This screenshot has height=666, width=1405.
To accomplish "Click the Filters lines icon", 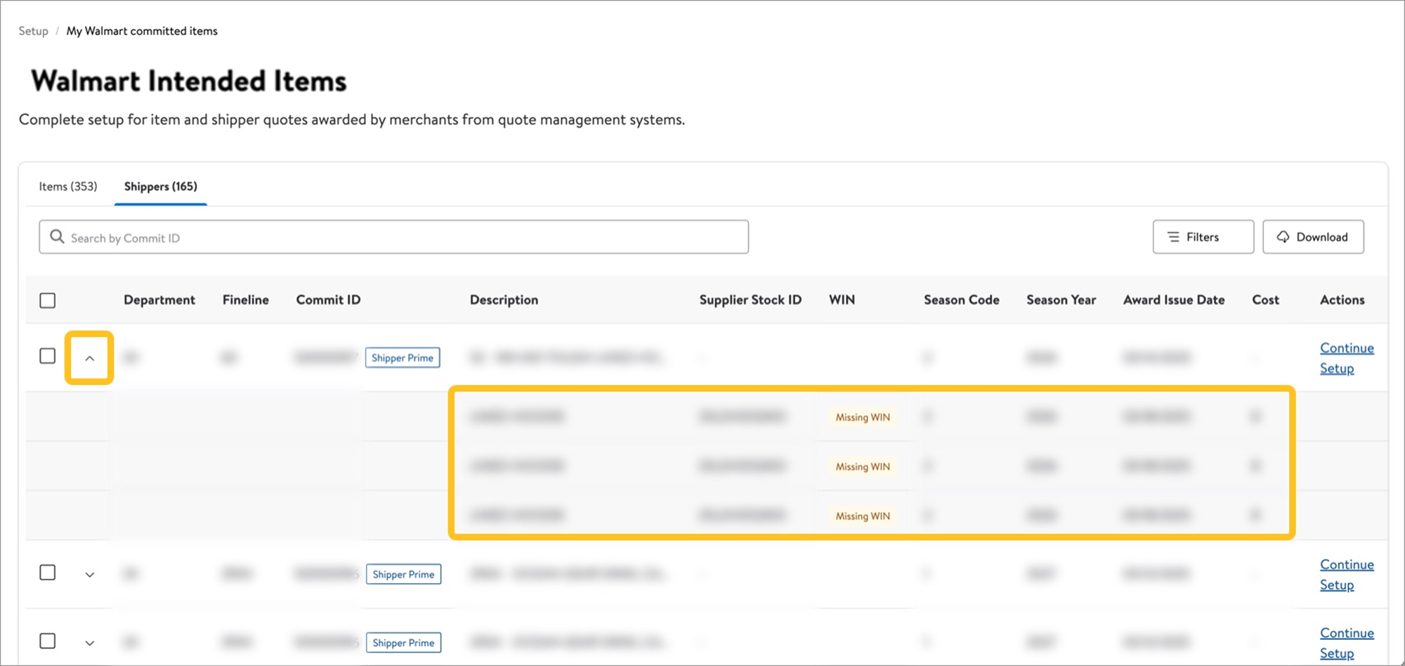I will (1173, 237).
